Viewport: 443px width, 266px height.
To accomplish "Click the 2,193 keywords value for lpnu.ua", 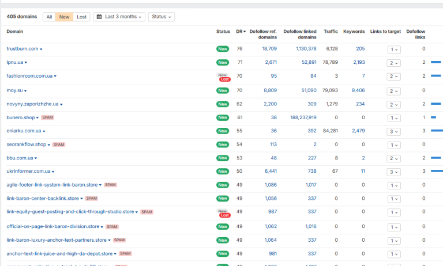I will point(359,62).
